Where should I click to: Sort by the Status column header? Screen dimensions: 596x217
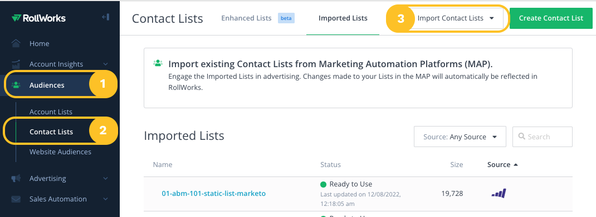point(330,165)
